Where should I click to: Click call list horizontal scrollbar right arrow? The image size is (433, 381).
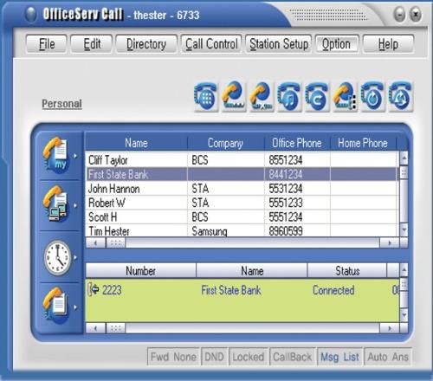[x=390, y=328]
